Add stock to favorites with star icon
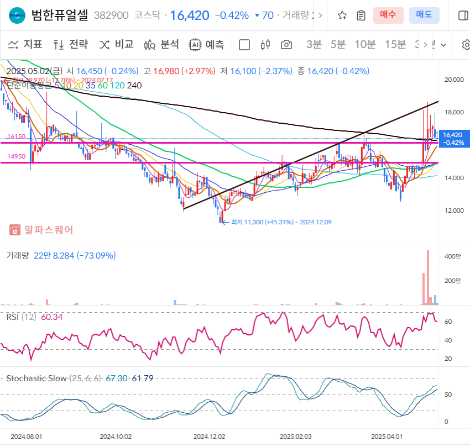 coord(342,15)
